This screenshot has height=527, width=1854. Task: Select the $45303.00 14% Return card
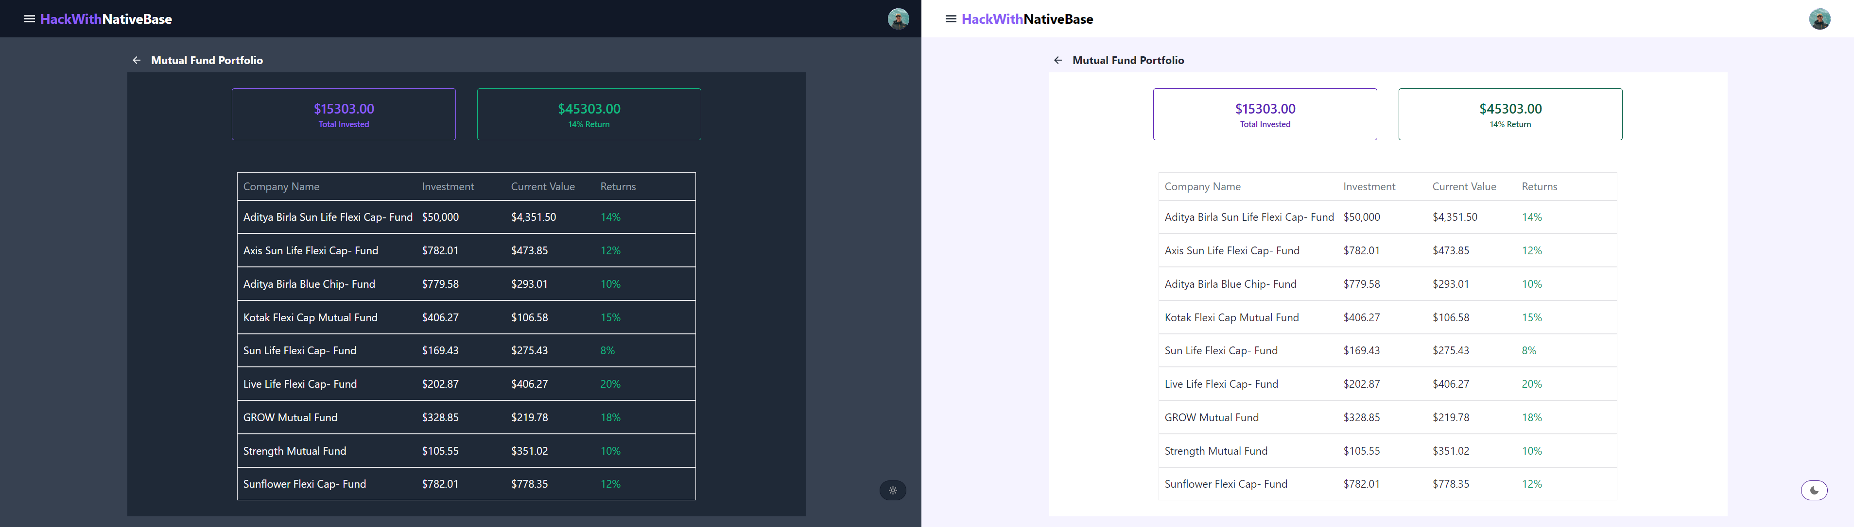[589, 114]
